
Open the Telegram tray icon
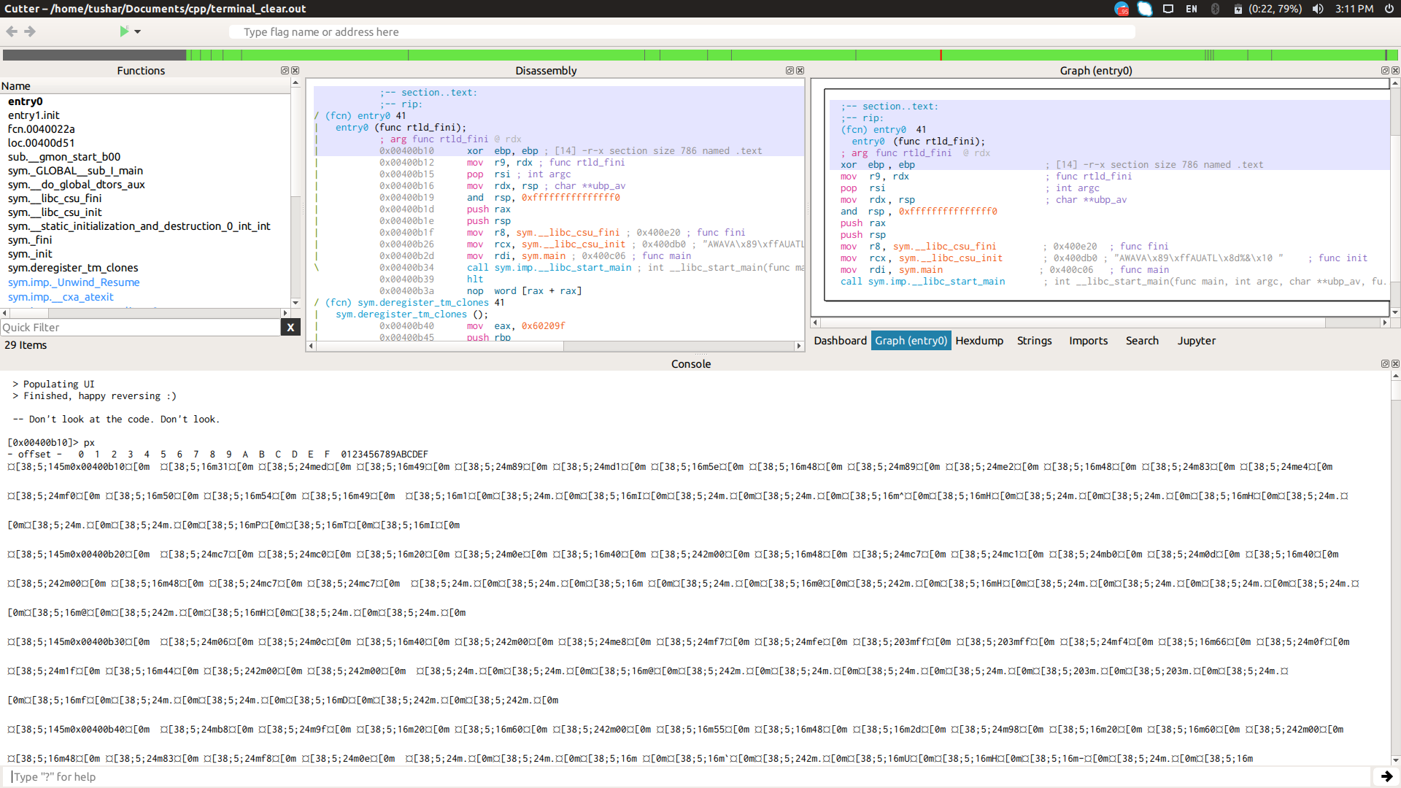pyautogui.click(x=1122, y=9)
